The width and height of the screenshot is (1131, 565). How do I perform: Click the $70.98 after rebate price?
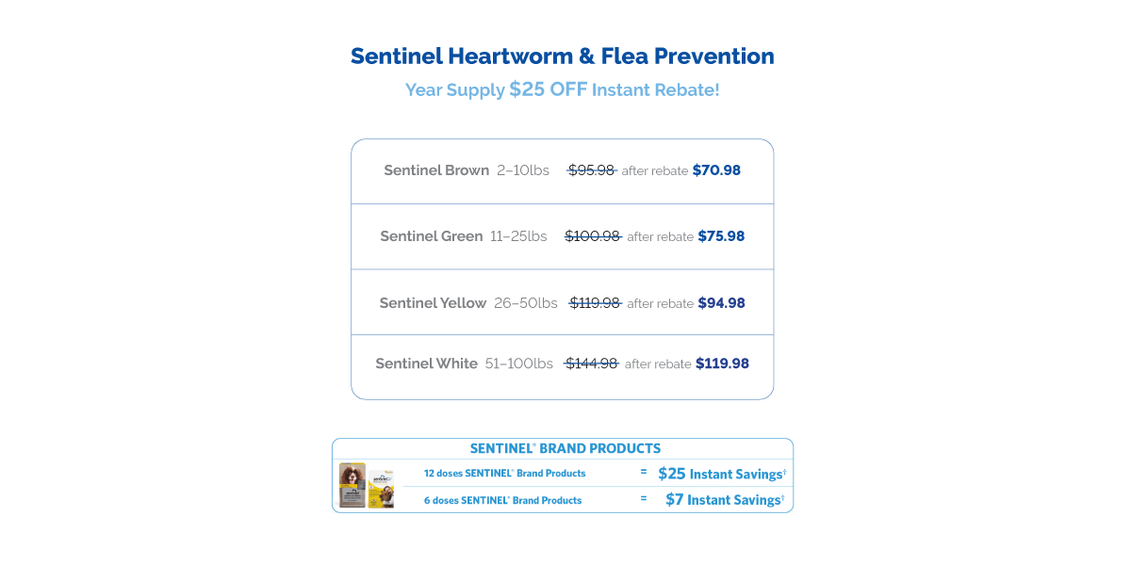716,170
